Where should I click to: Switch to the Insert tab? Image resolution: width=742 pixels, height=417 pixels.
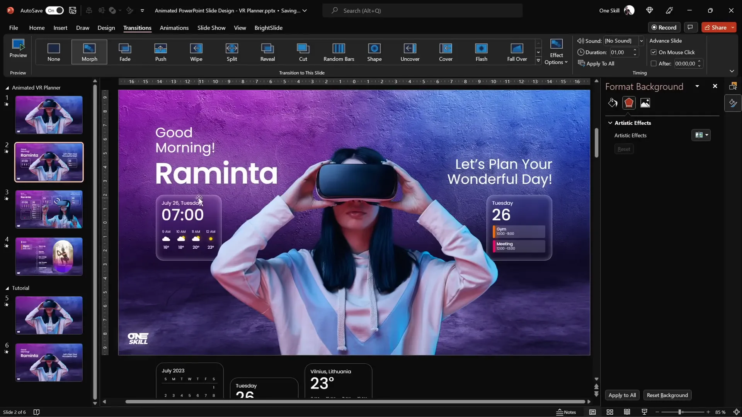(x=60, y=28)
